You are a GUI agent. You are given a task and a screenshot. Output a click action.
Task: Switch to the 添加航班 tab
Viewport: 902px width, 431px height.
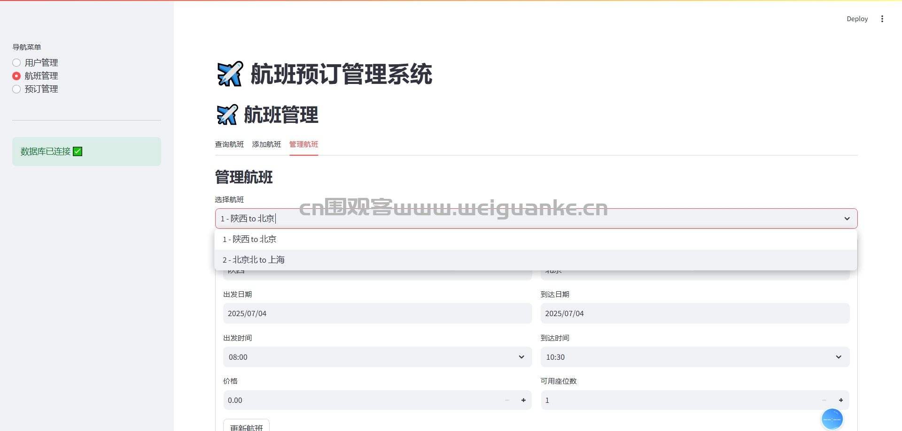pyautogui.click(x=266, y=144)
